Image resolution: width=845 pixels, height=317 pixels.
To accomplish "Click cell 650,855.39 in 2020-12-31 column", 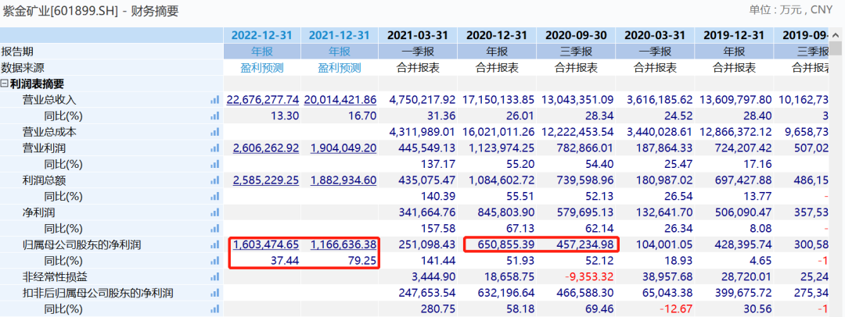I will pyautogui.click(x=505, y=245).
